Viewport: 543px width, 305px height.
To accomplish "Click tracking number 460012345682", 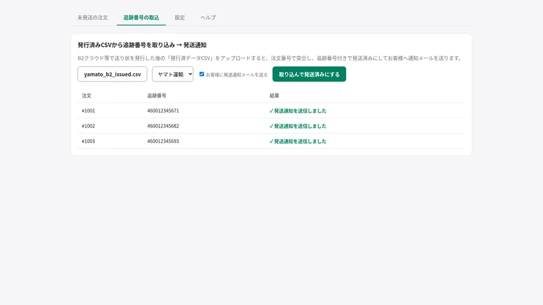I will coord(163,126).
